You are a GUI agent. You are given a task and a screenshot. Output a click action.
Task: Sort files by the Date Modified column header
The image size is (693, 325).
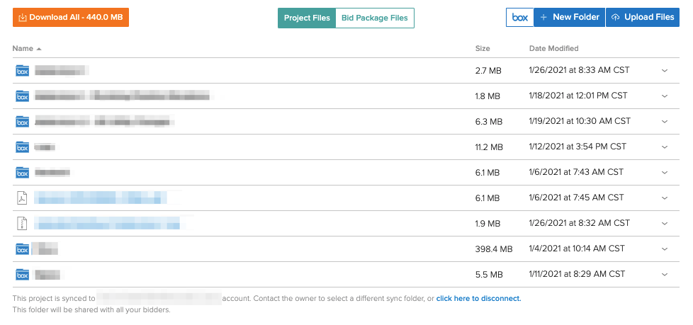tap(553, 49)
